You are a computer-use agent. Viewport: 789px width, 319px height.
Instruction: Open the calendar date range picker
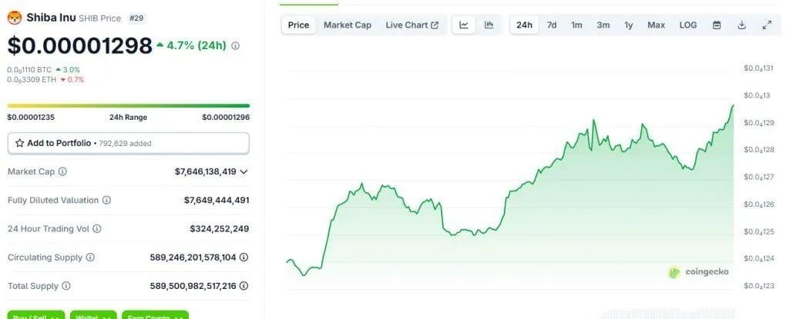coord(717,25)
